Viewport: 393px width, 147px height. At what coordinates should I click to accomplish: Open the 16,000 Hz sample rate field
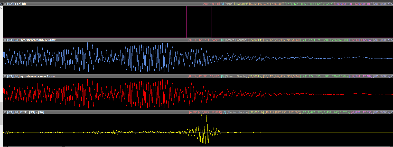(x=241, y=4)
